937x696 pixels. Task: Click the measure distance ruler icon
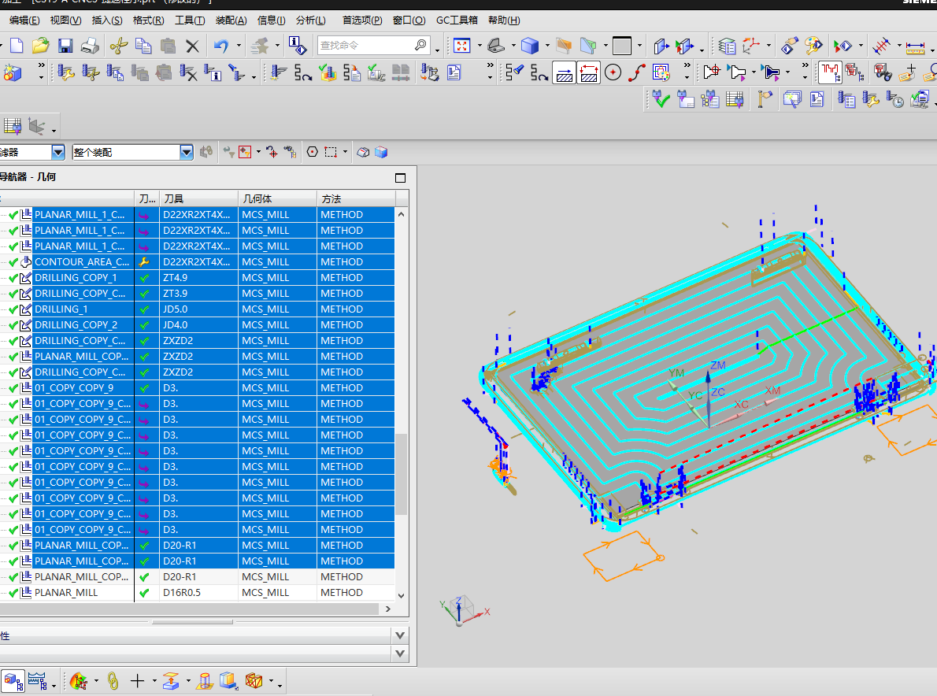[914, 46]
